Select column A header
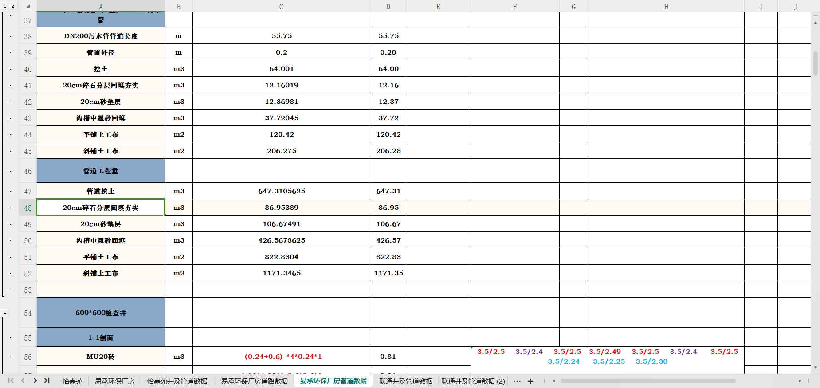This screenshot has height=388, width=820. [x=101, y=6]
